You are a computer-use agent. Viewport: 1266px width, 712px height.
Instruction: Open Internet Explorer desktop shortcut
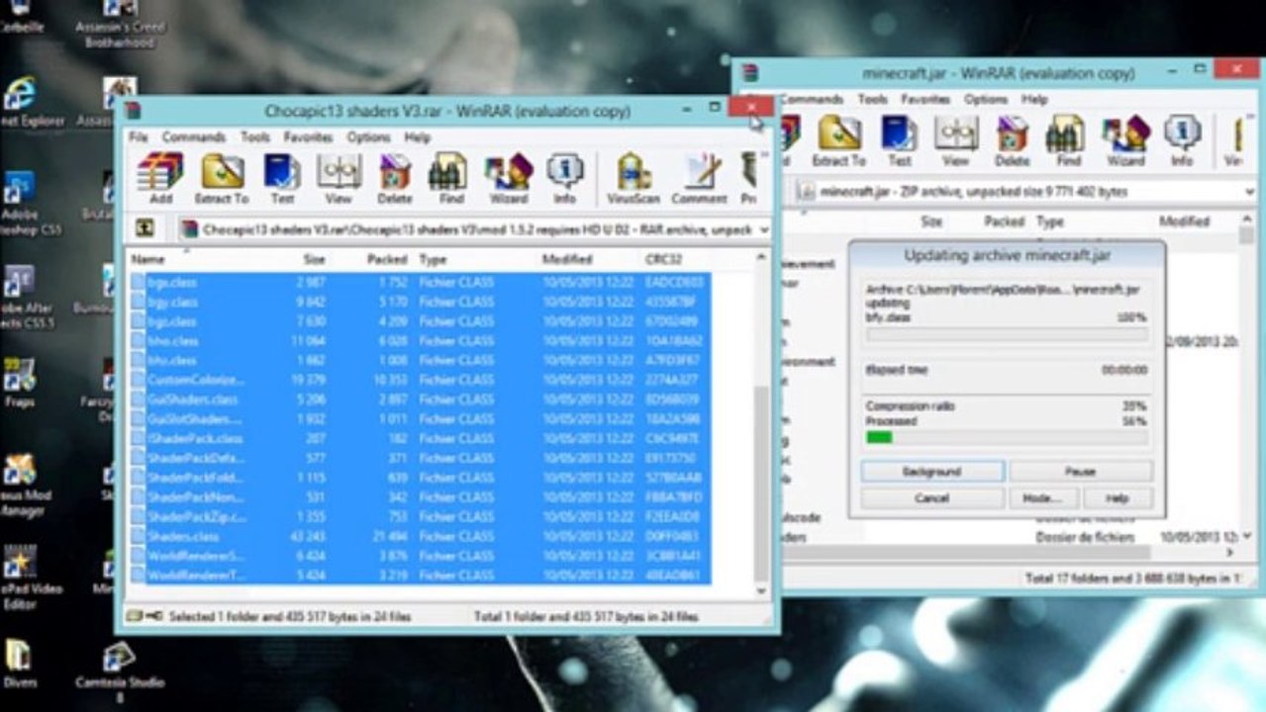22,102
